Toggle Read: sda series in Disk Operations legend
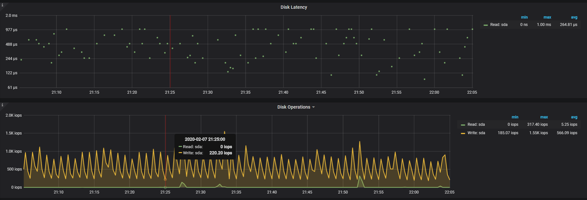The height and width of the screenshot is (200, 587). pos(476,124)
